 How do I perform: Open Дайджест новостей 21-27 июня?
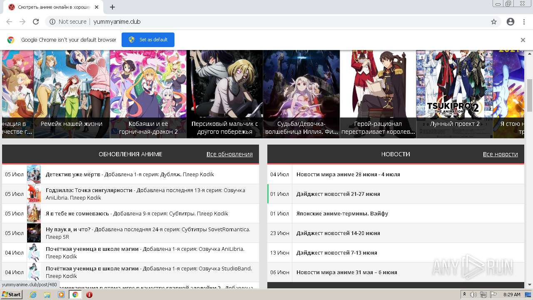click(338, 194)
